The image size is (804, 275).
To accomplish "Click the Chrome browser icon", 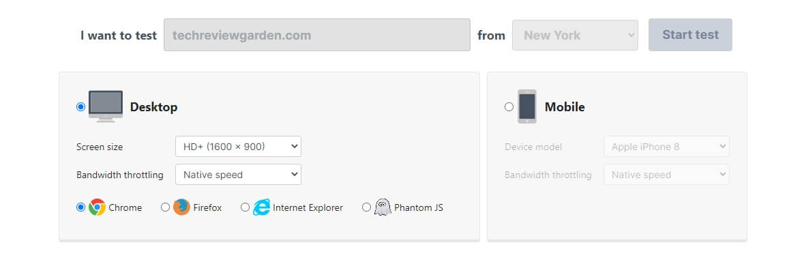I will point(97,207).
